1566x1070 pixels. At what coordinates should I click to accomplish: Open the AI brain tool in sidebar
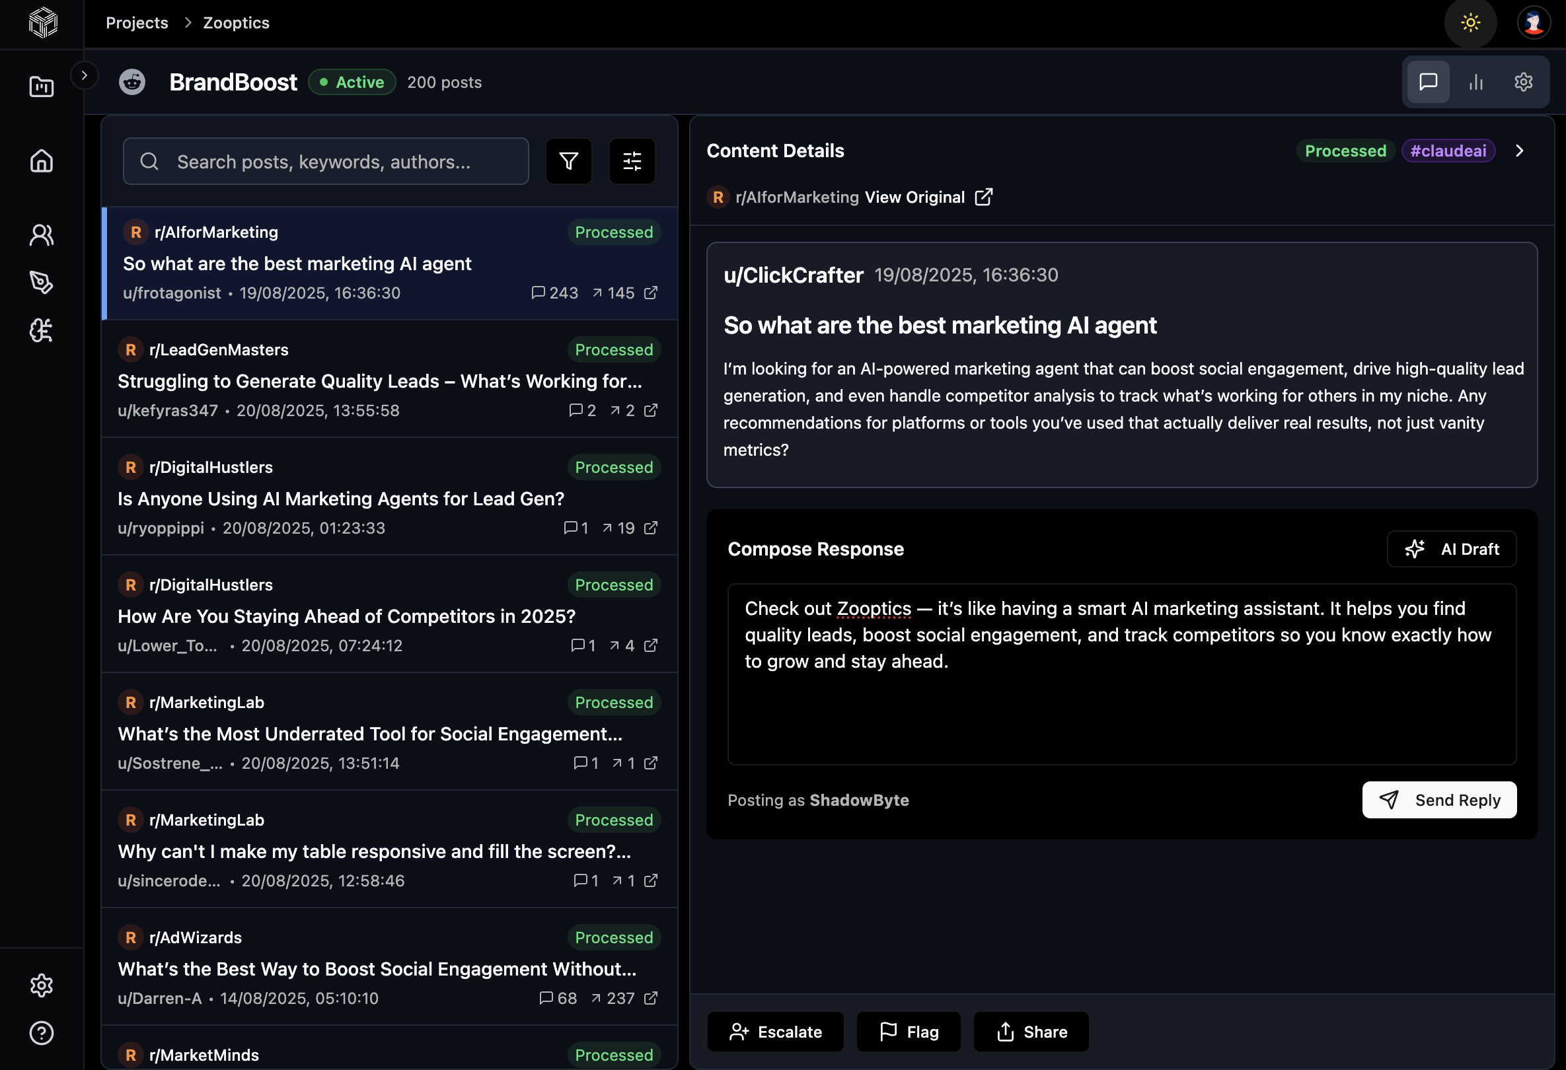click(41, 330)
